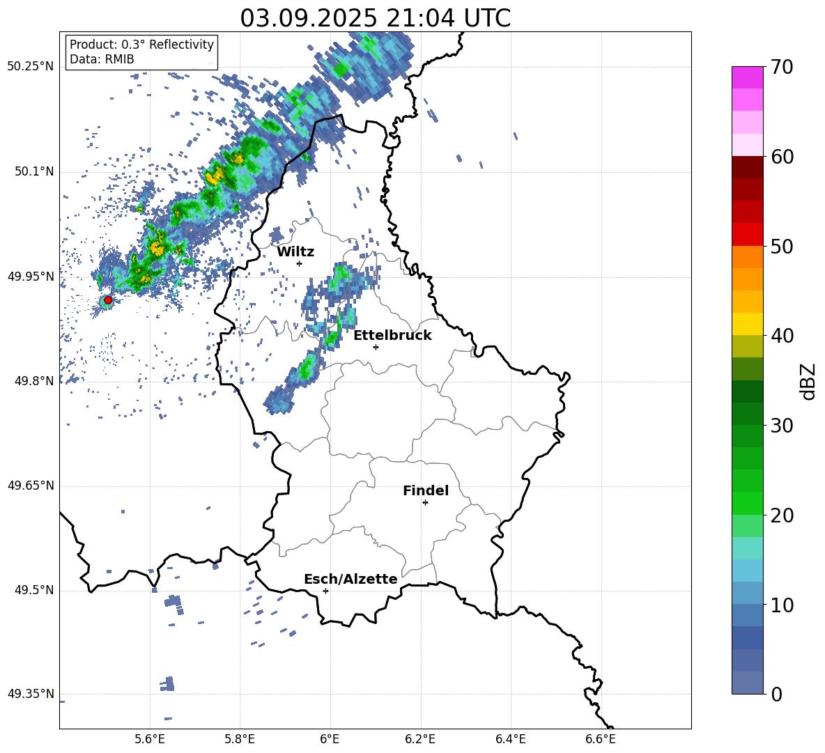Click the 6.4°E longitude label

[x=510, y=739]
